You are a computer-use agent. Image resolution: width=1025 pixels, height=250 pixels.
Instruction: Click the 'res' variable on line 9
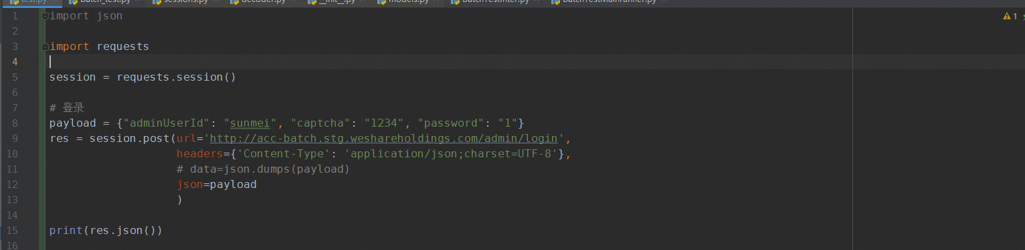(x=59, y=139)
